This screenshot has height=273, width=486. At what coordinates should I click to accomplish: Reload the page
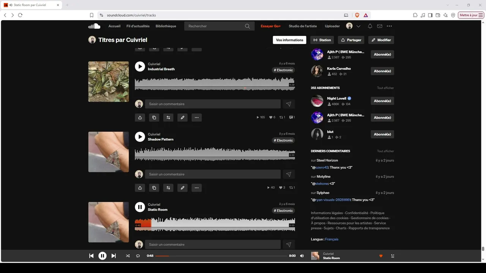pos(20,15)
